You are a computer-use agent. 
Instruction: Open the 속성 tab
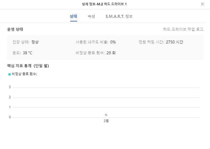(x=91, y=16)
